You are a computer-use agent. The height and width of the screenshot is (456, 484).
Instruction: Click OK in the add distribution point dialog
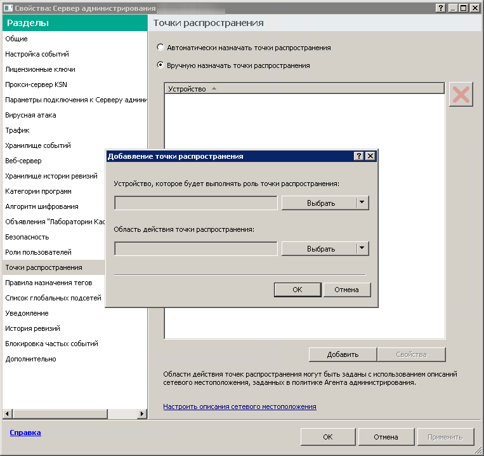298,290
